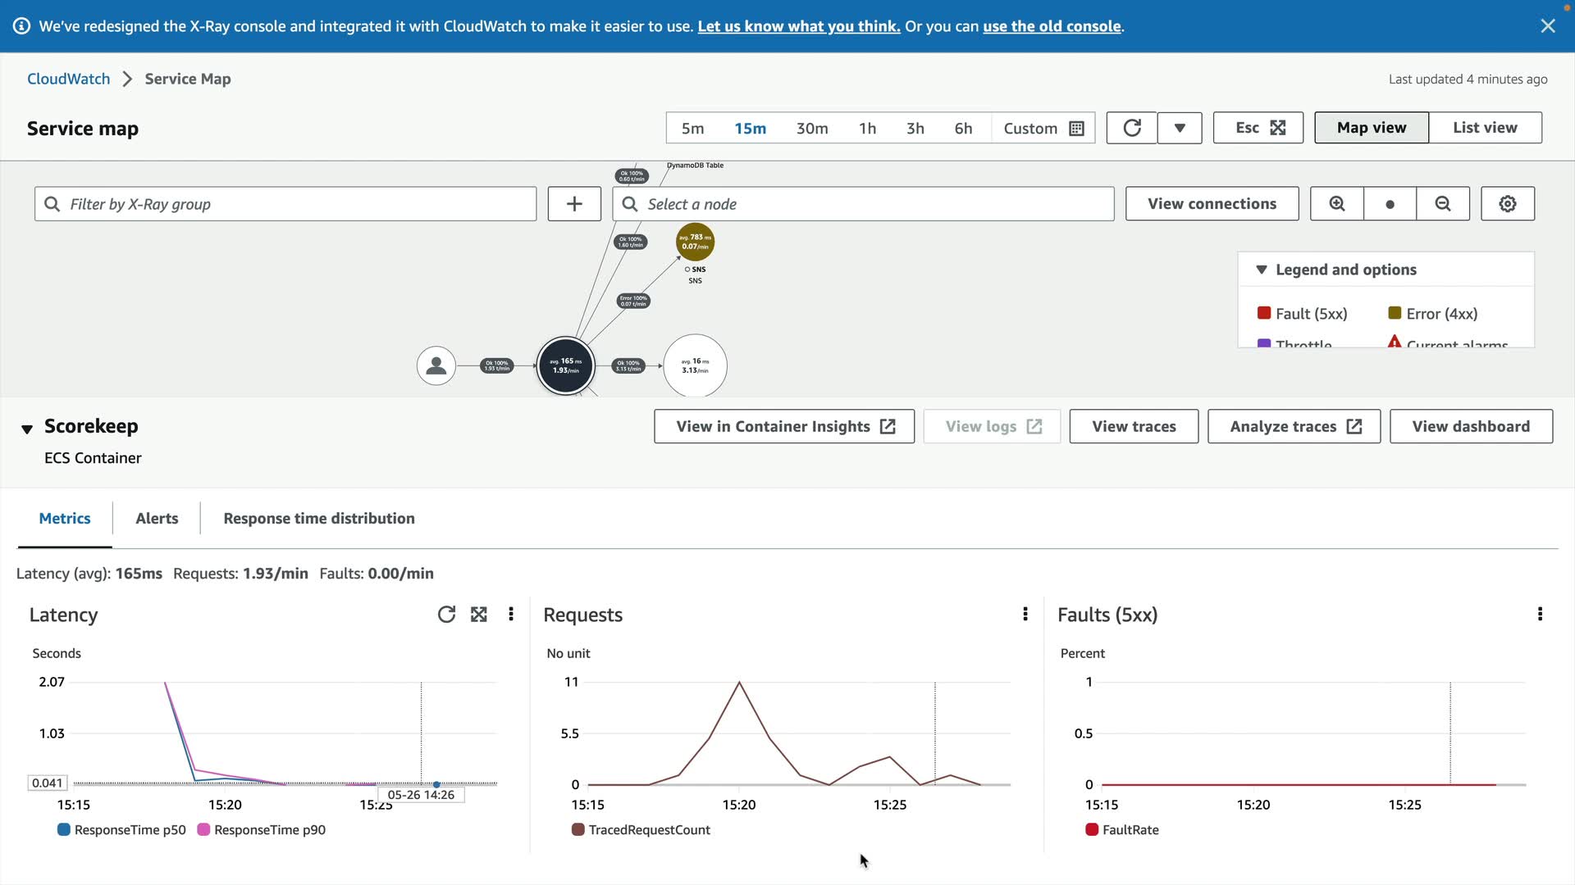Open the Alerts tab
This screenshot has height=885, width=1575.
[x=157, y=519]
